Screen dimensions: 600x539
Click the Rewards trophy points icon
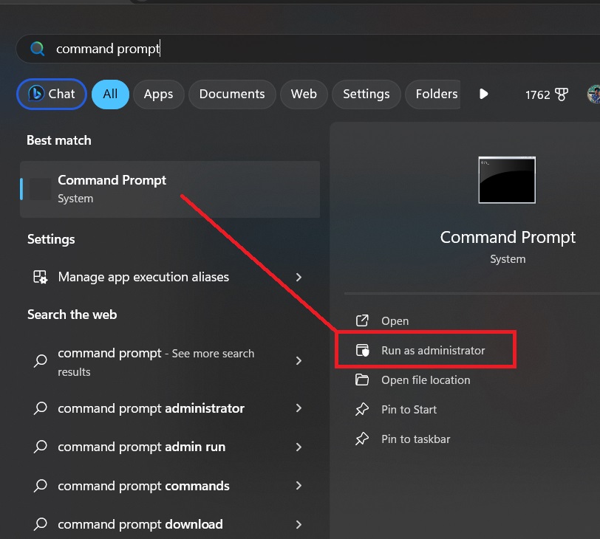point(562,95)
